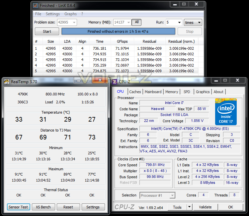Click the finished progress bar in LinX
Viewport: 249px width, 216px height.
point(118,31)
